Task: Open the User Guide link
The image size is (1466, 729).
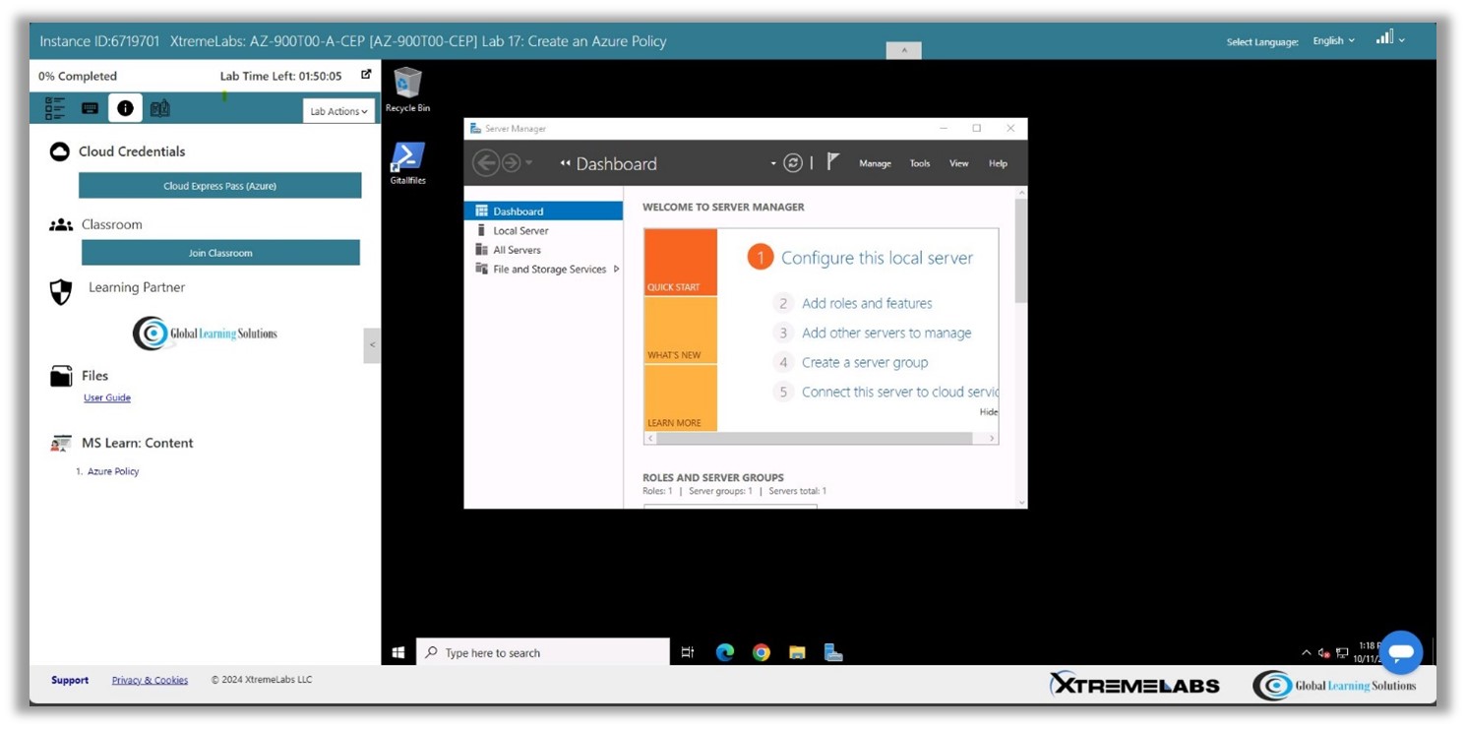Action: tap(107, 397)
